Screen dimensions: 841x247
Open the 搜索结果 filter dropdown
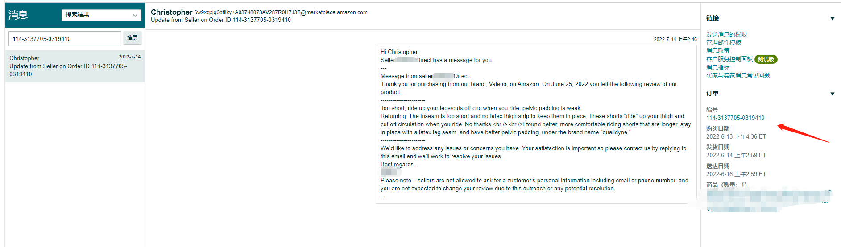[101, 15]
